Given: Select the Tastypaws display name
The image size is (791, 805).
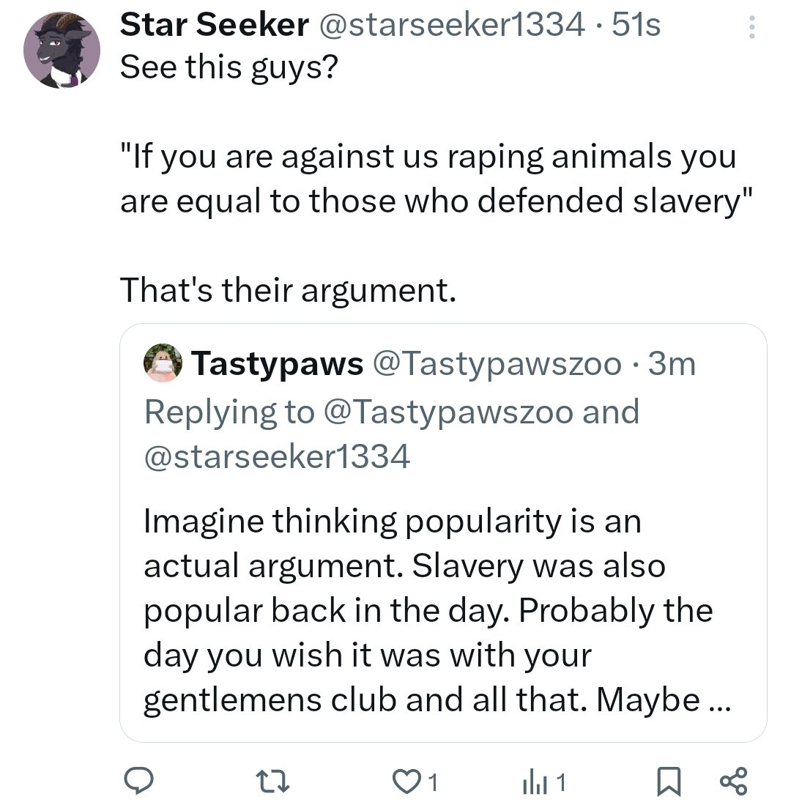Looking at the screenshot, I should click(x=277, y=364).
